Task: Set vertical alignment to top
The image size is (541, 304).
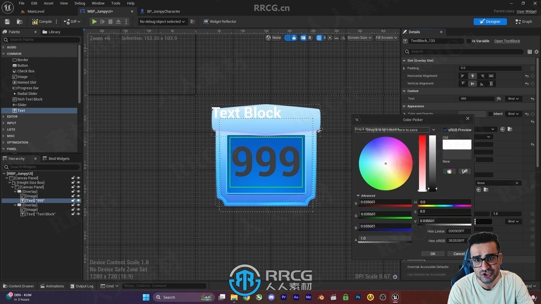Action: point(463,84)
